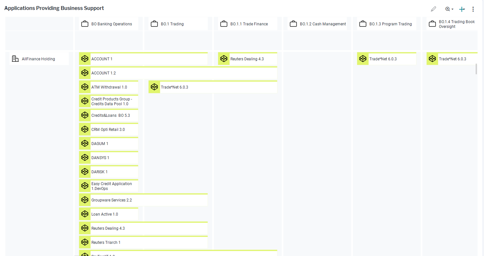This screenshot has height=256, width=484.
Task: Click the AllFinance Holding building icon
Action: click(15, 59)
